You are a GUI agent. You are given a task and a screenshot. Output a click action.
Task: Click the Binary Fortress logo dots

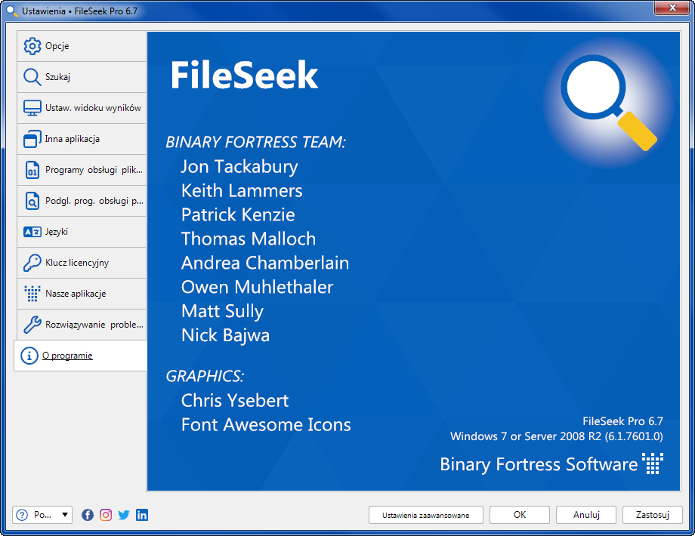(653, 464)
